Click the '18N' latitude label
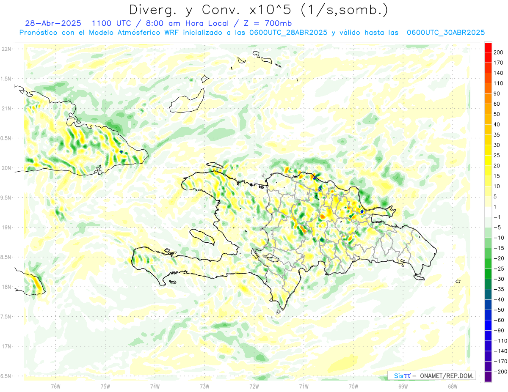This screenshot has height=392, width=508. pyautogui.click(x=6, y=287)
